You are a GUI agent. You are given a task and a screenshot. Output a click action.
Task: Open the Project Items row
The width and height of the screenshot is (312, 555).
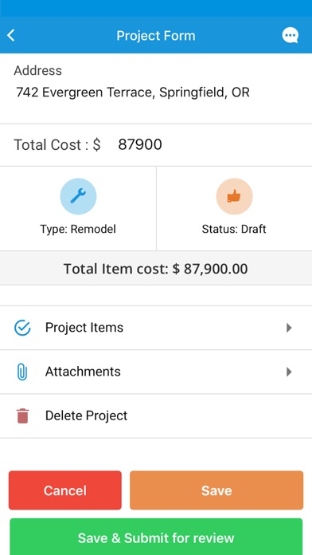click(156, 328)
